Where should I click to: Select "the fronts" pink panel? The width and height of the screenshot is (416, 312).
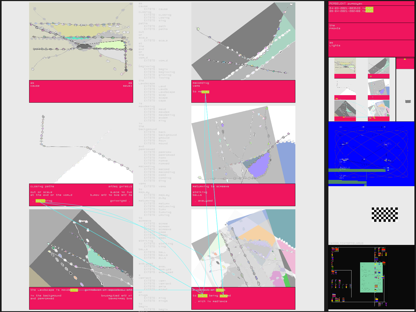click(371, 31)
